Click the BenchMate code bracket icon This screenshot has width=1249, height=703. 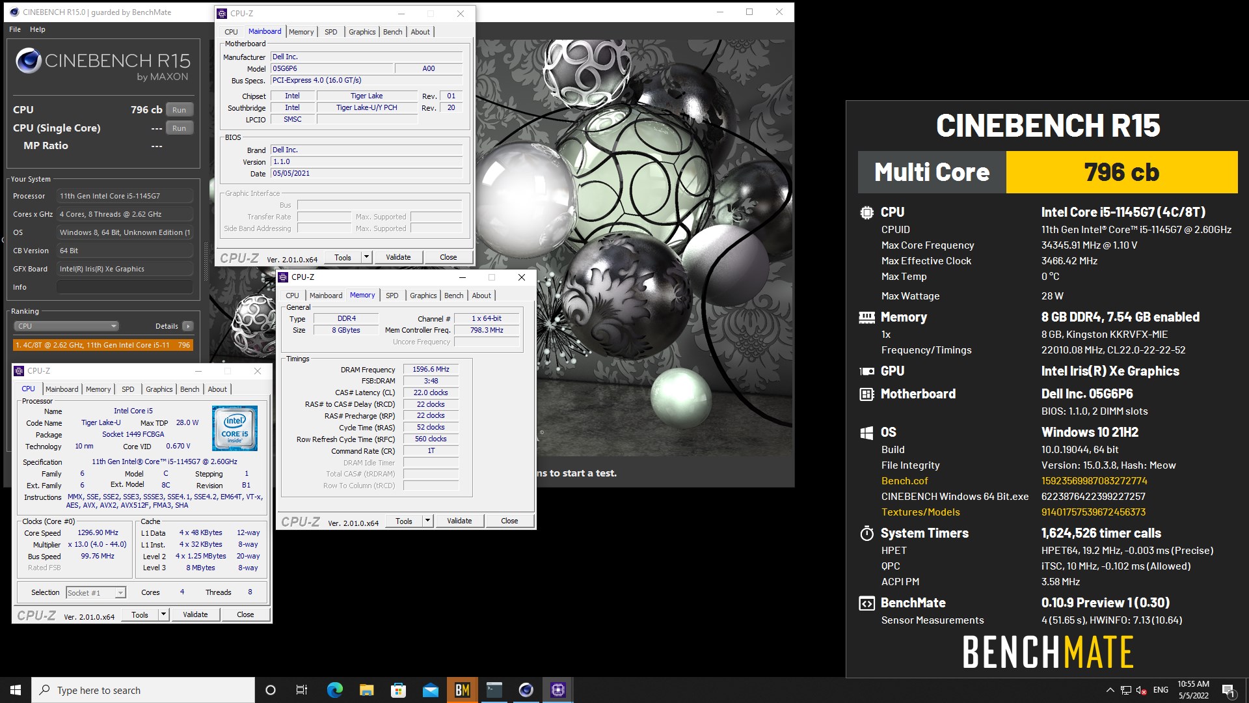pyautogui.click(x=866, y=603)
